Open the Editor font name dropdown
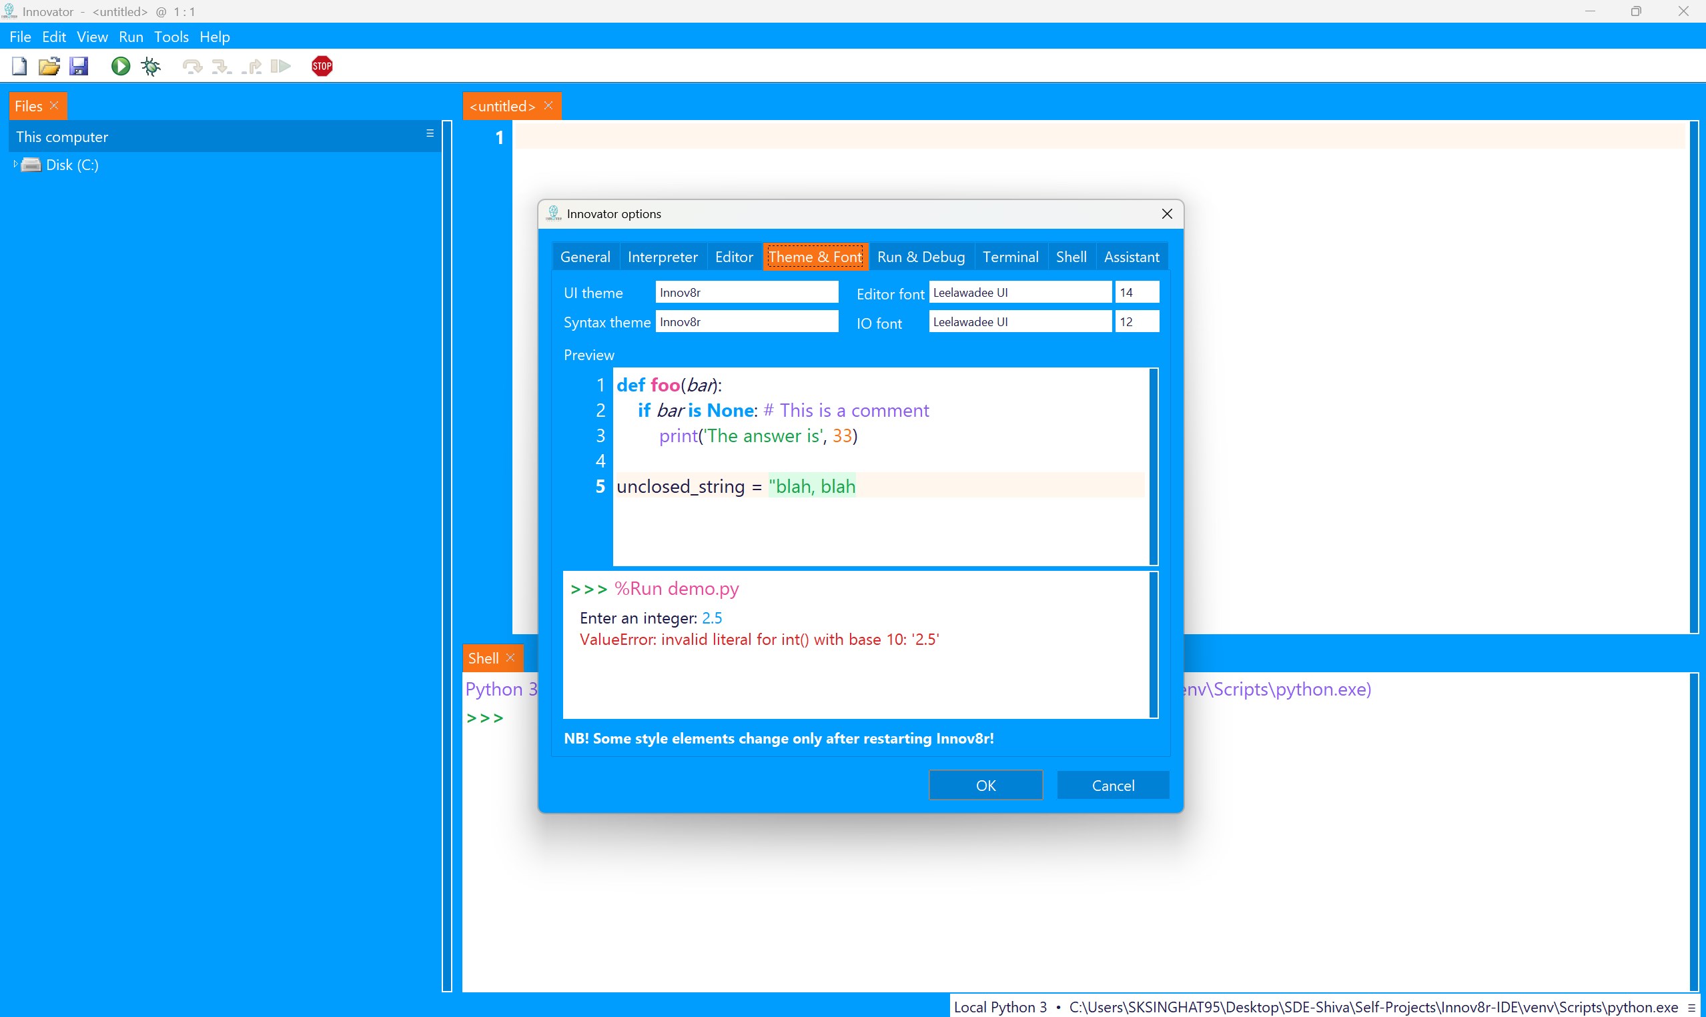Screen dimensions: 1706x1017 coord(1020,293)
